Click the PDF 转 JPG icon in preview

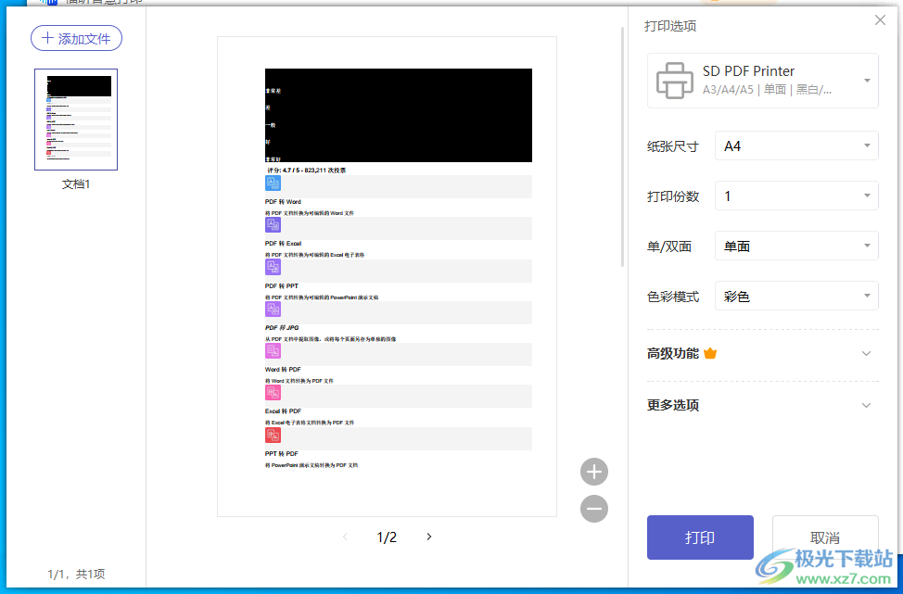273,310
